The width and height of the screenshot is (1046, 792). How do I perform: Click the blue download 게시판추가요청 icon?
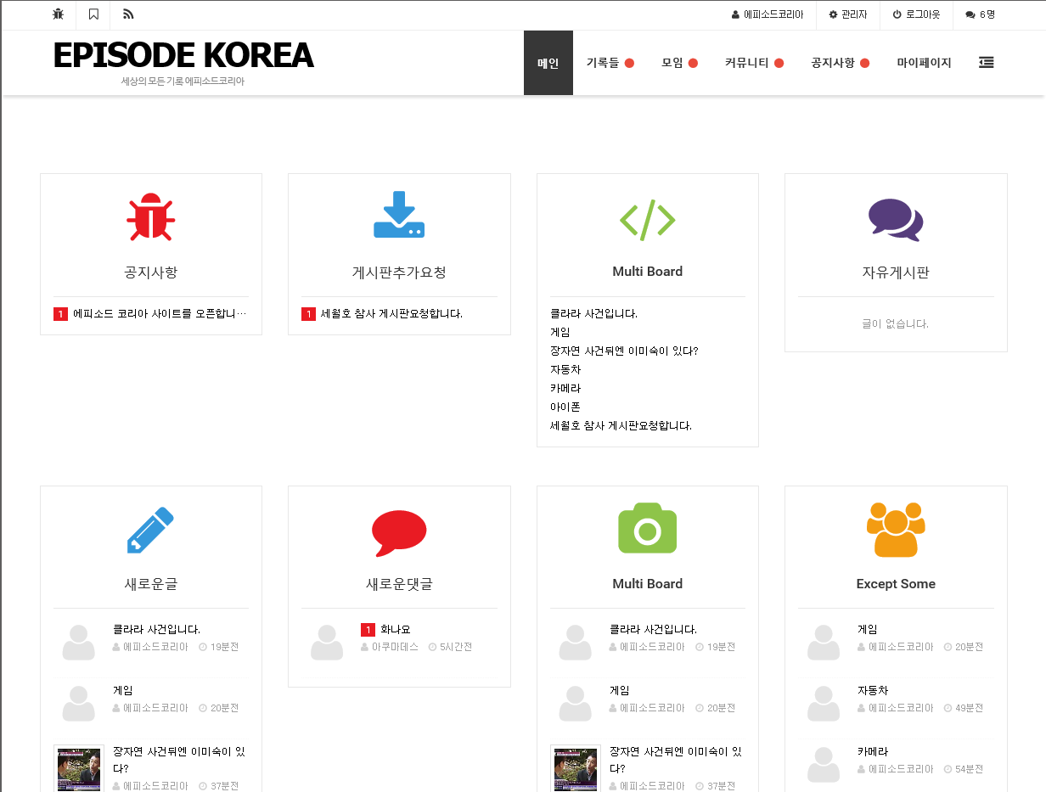(399, 215)
